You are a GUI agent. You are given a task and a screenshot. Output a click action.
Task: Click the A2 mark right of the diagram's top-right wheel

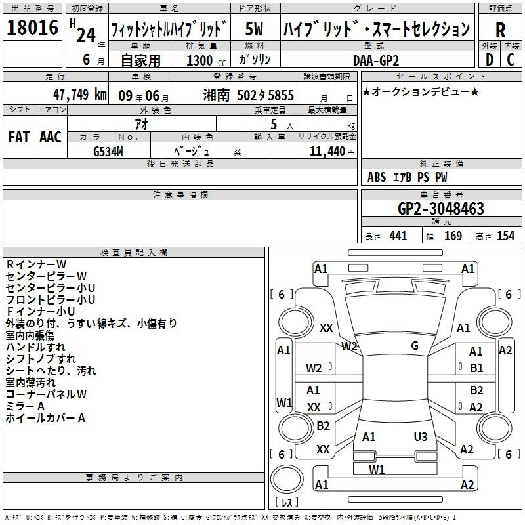[505, 350]
